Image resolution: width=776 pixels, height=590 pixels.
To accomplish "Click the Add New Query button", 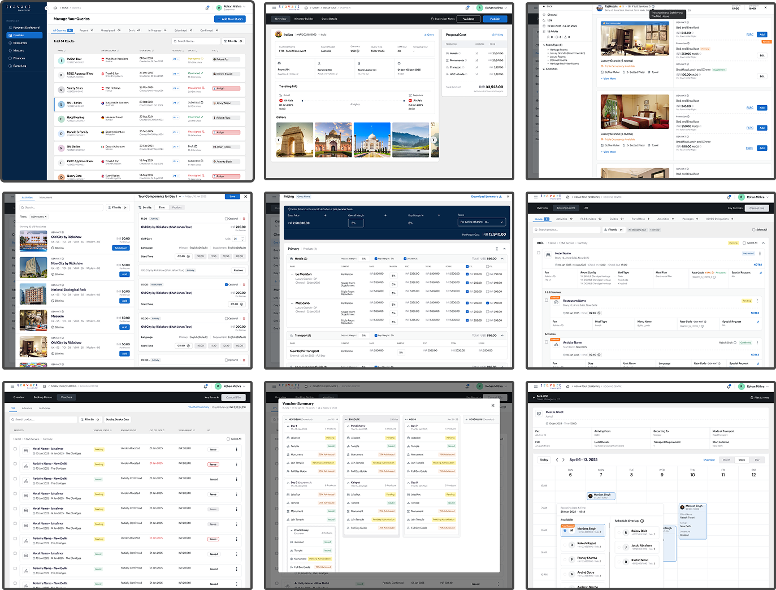I will (x=231, y=19).
